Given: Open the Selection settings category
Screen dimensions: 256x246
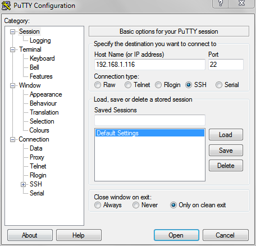Looking at the screenshot, I should pos(42,121).
